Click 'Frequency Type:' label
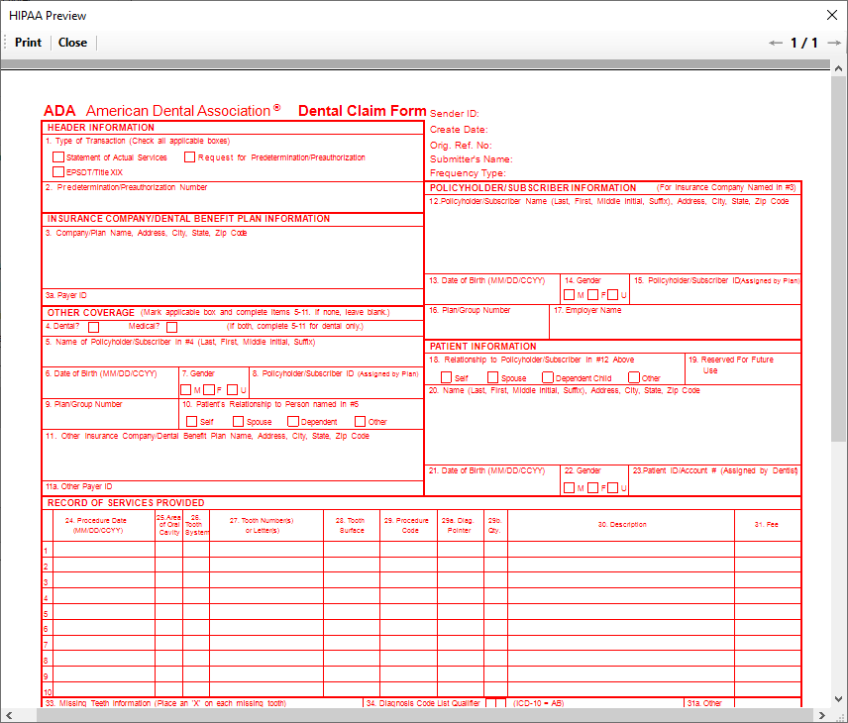Viewport: 848px width, 723px height. pyautogui.click(x=468, y=173)
